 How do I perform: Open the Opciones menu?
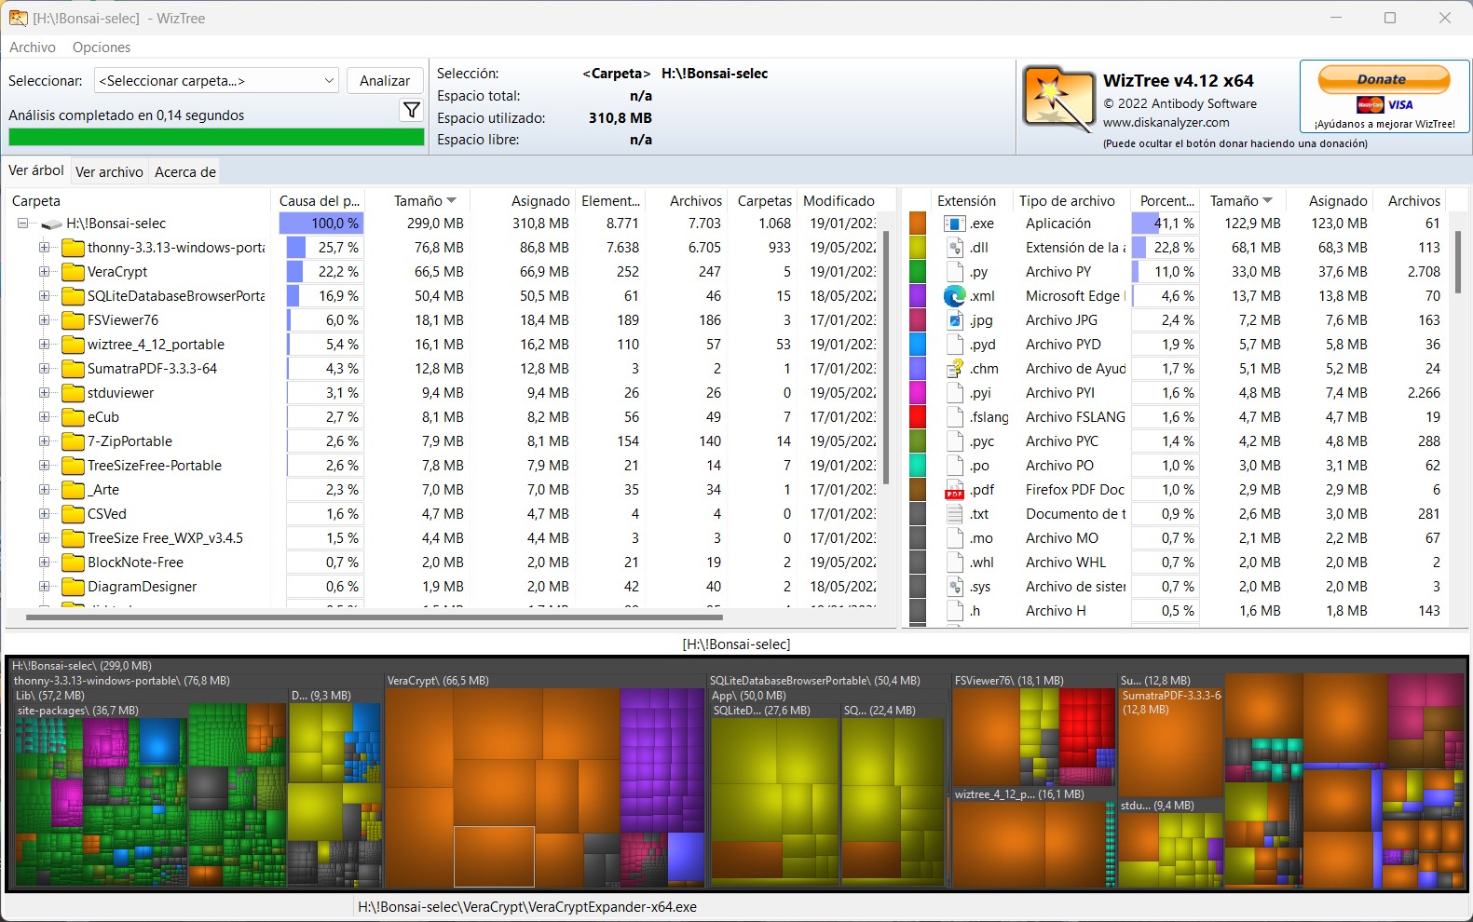click(102, 47)
